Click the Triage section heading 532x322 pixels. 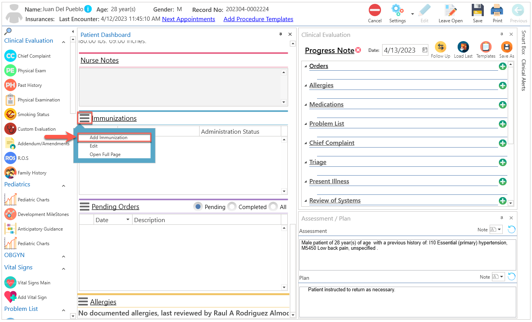(318, 162)
